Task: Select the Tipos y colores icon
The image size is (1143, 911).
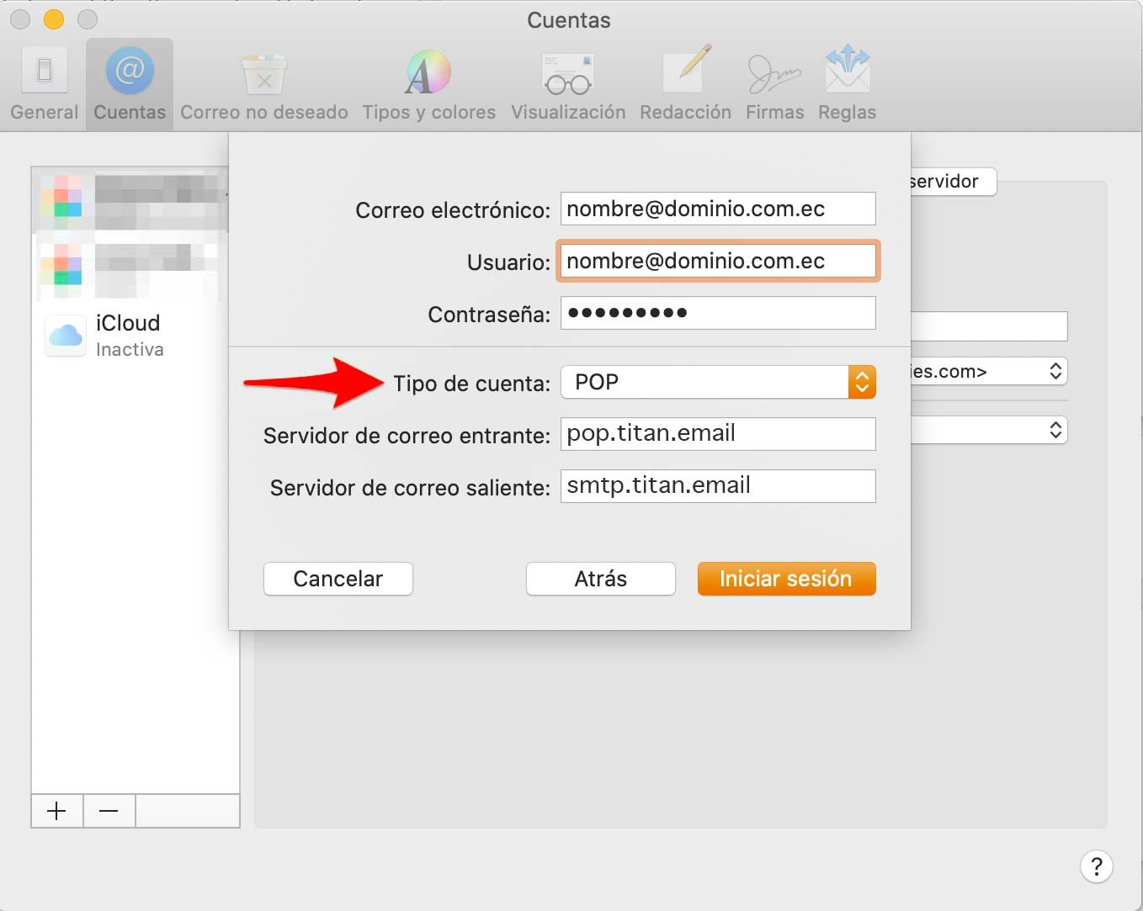Action: point(428,83)
